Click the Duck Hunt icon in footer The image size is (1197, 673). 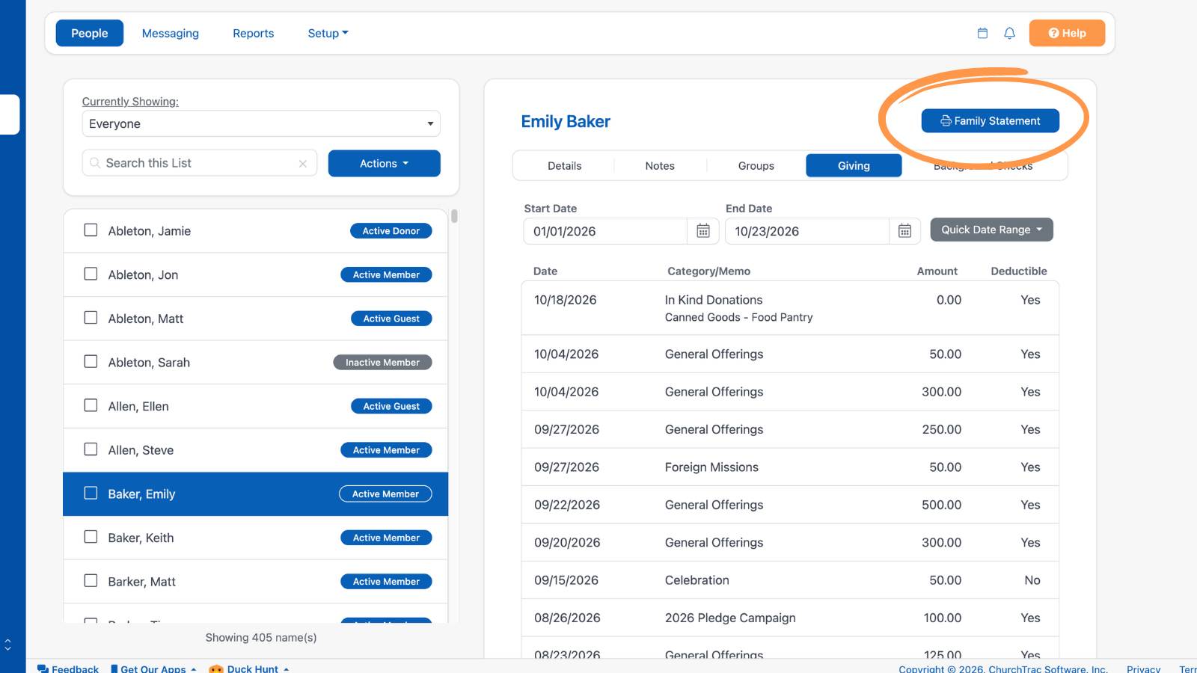[216, 669]
